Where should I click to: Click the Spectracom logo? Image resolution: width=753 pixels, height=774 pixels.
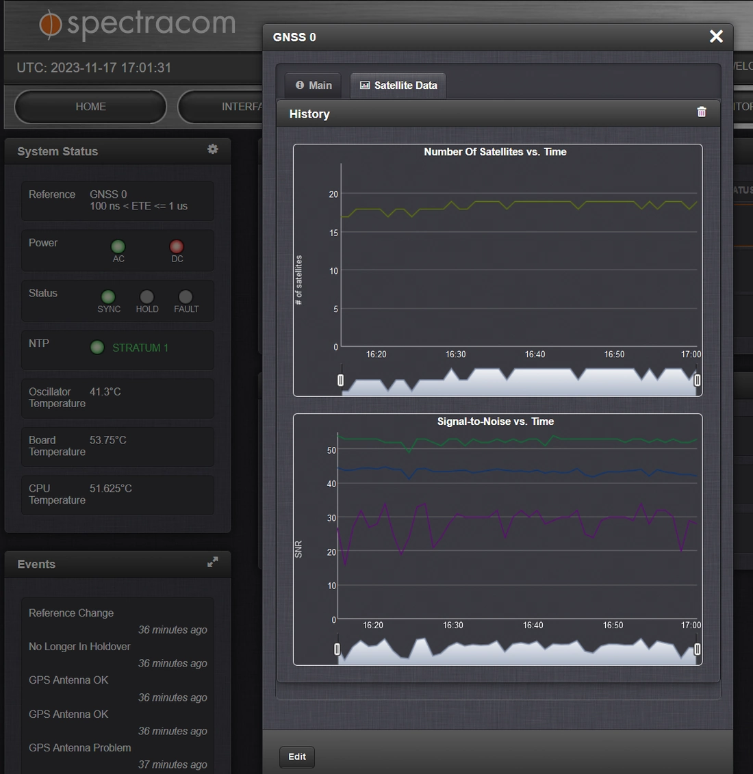(138, 24)
